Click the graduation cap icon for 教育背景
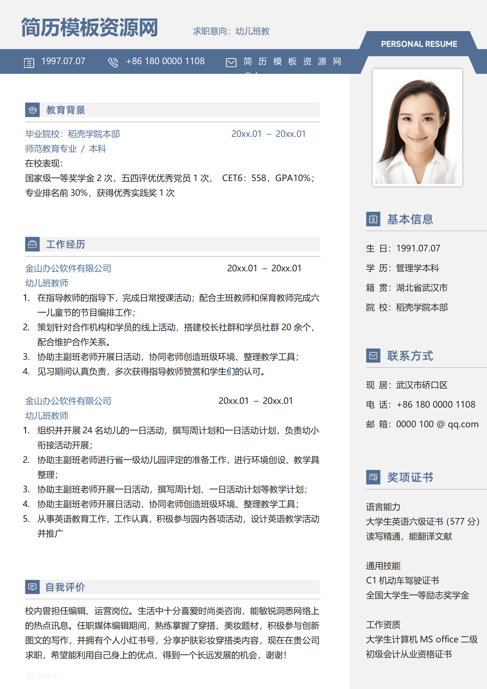Image resolution: width=487 pixels, height=689 pixels. point(33,110)
